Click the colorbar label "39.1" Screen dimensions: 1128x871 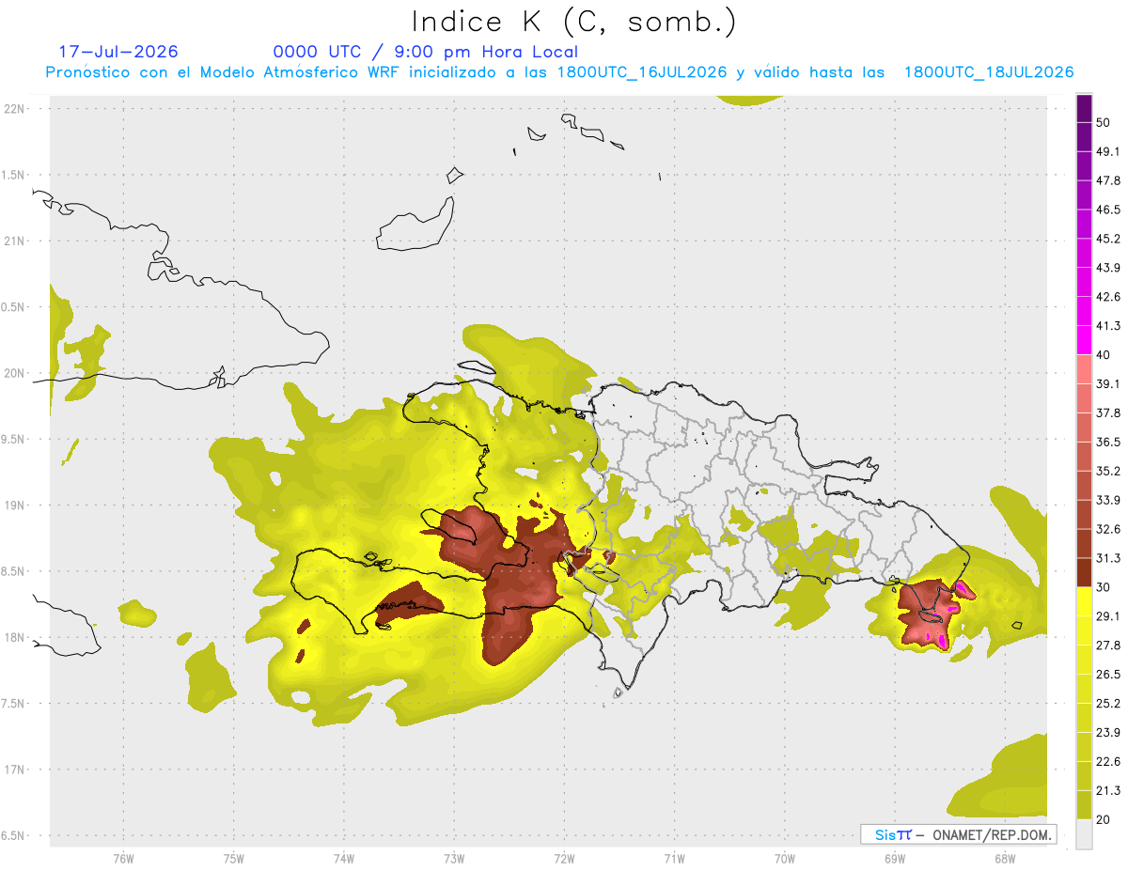point(1108,383)
